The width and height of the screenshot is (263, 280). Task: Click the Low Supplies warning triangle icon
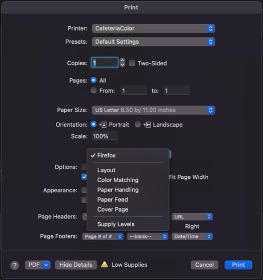coord(104,264)
